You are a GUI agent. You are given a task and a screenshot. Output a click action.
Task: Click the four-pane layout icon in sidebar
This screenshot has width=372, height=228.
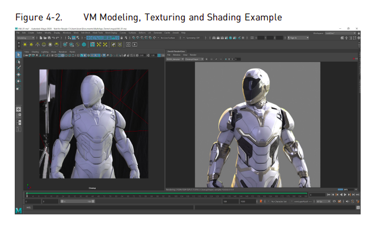click(x=19, y=116)
